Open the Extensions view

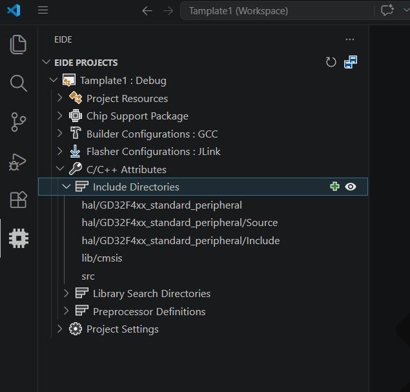tap(18, 200)
